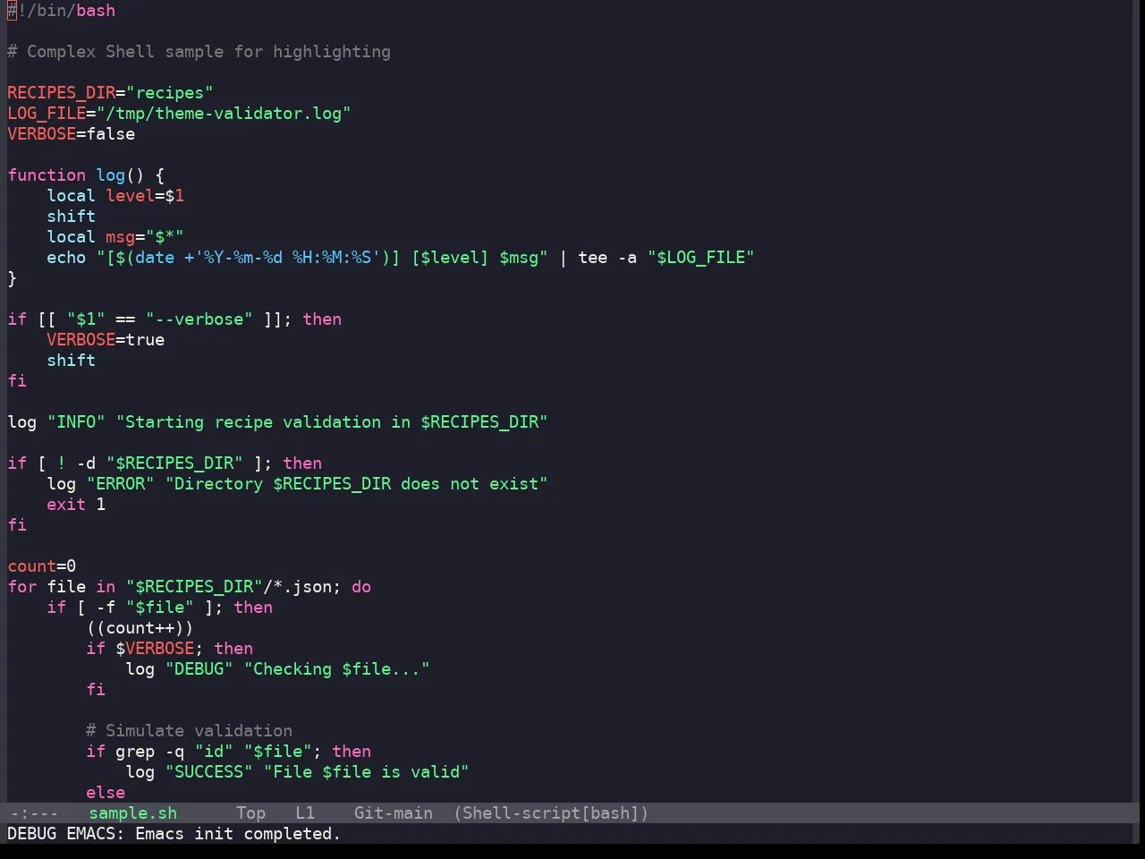Click the count=0 line
The height and width of the screenshot is (859, 1145).
(42, 566)
